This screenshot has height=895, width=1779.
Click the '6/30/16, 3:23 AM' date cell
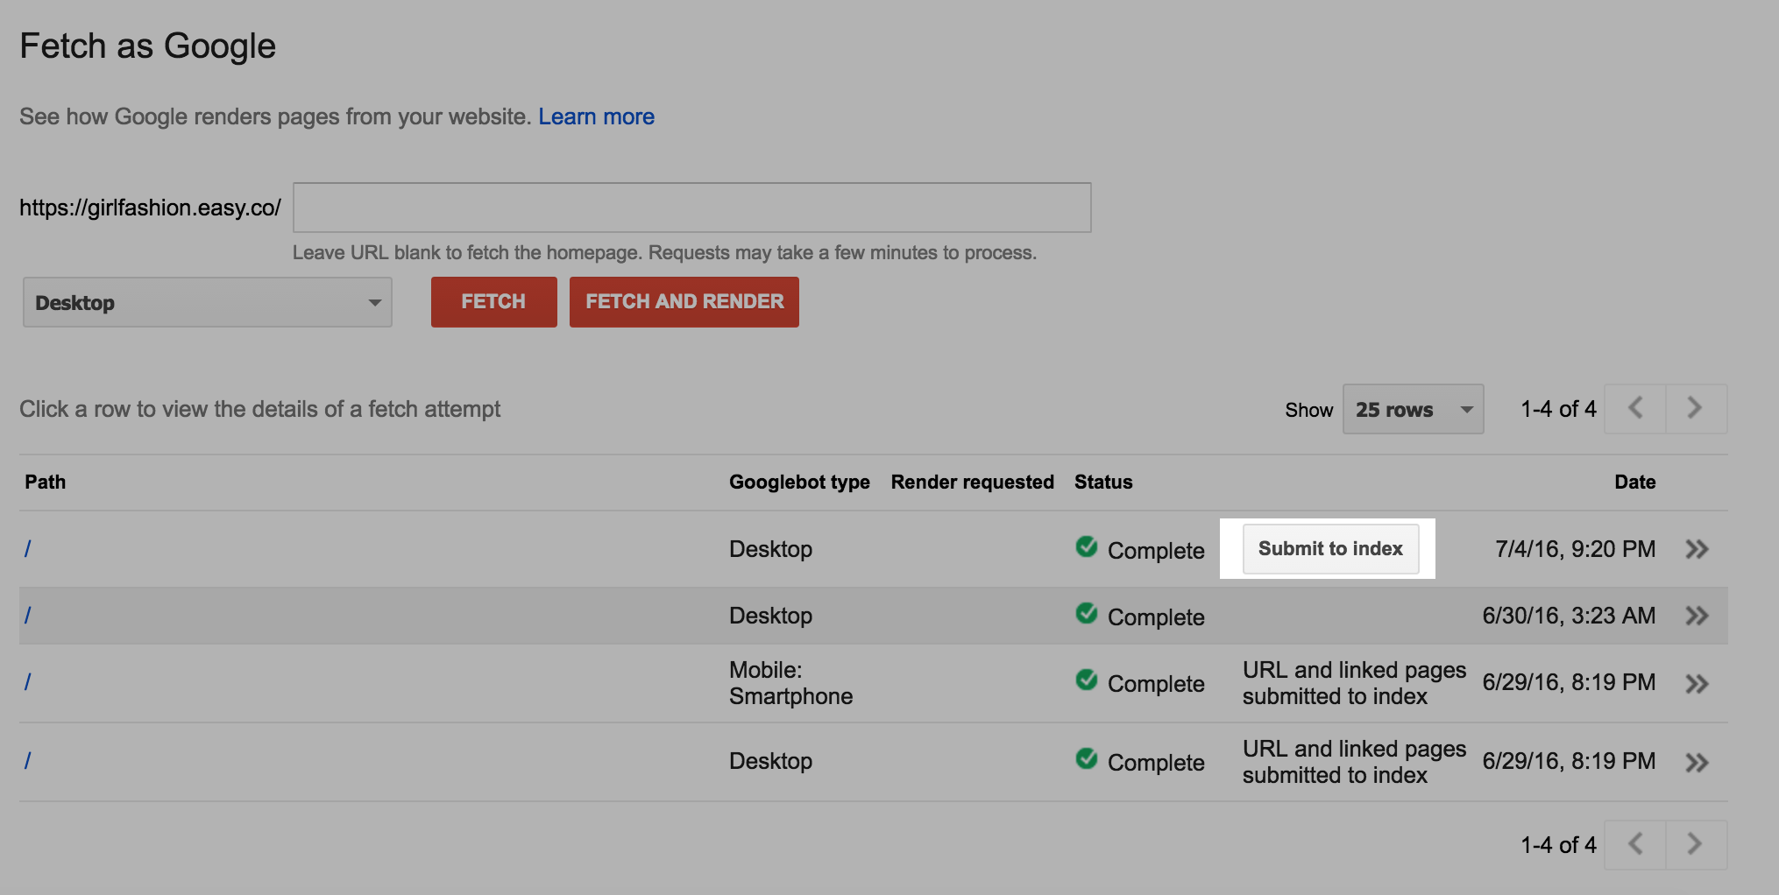point(1569,616)
